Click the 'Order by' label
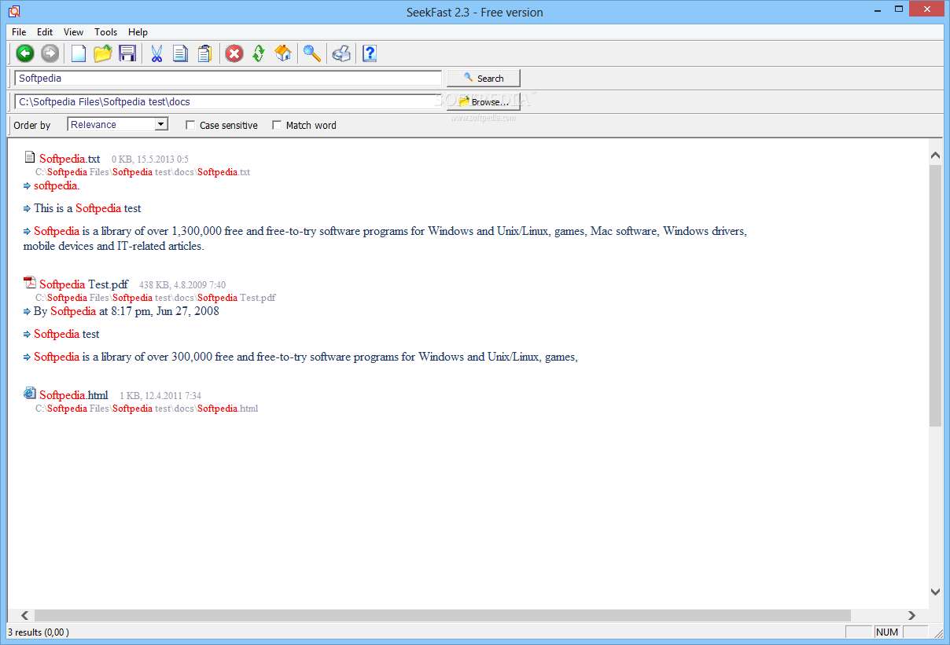Screen dimensions: 950x645 coord(32,125)
